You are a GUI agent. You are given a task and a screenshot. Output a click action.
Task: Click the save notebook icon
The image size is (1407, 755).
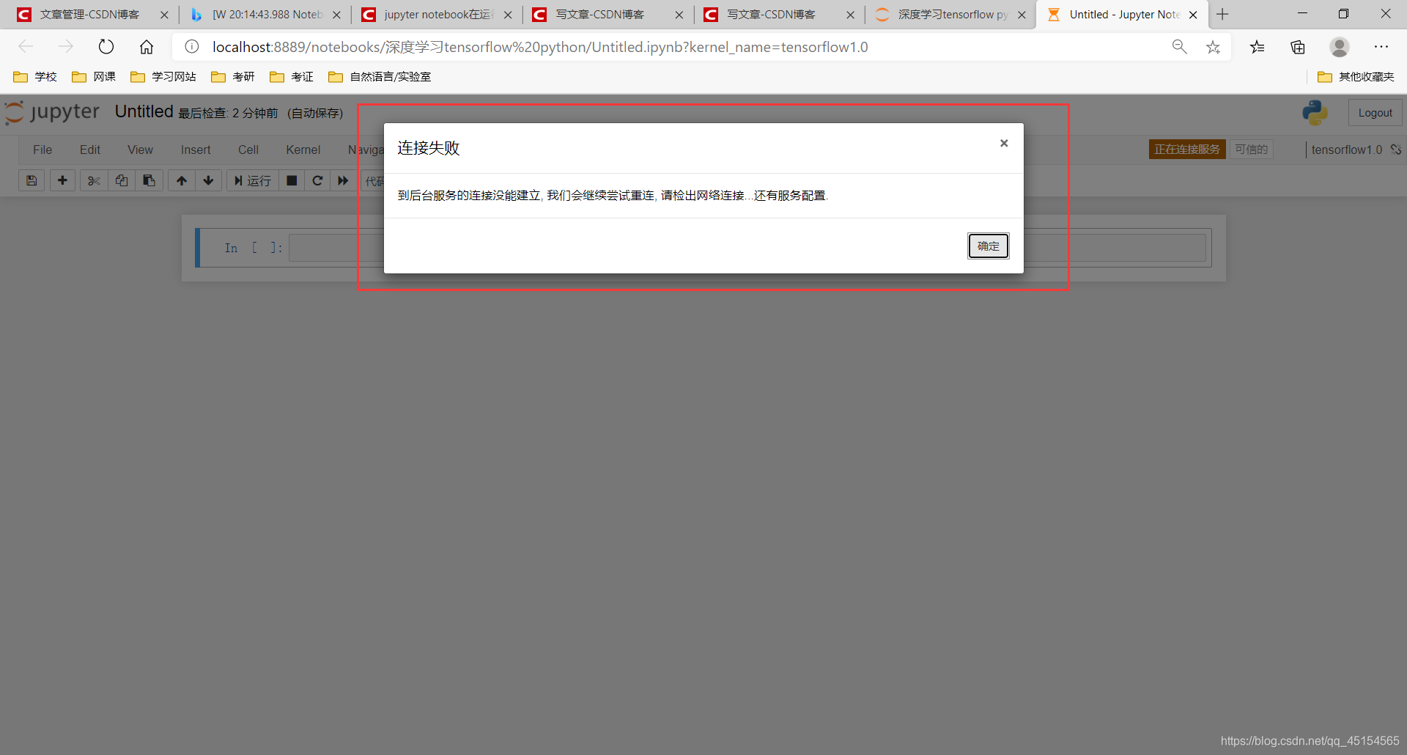(32, 180)
